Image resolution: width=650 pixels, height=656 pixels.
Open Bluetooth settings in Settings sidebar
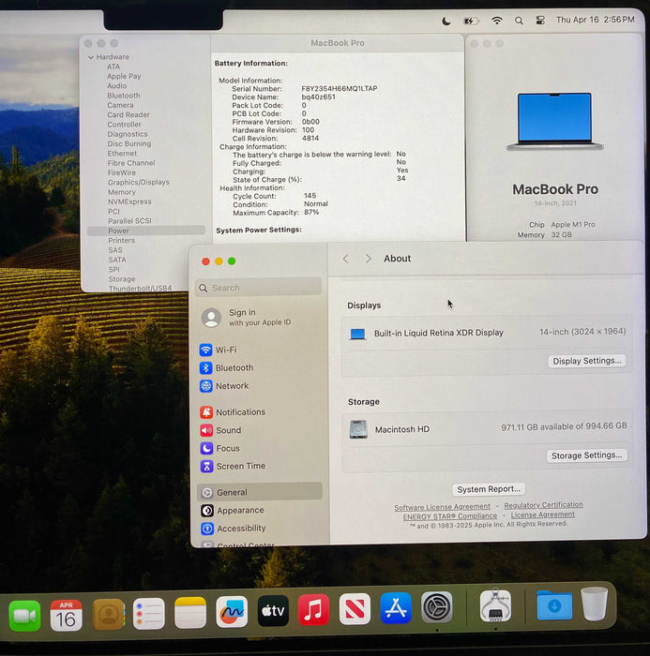pos(260,367)
